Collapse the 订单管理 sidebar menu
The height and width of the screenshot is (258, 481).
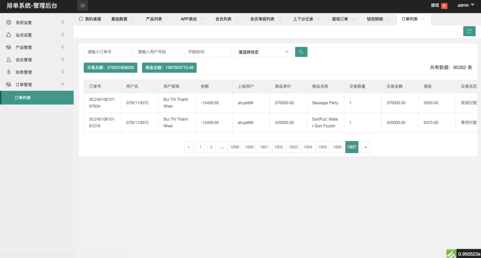[37, 85]
